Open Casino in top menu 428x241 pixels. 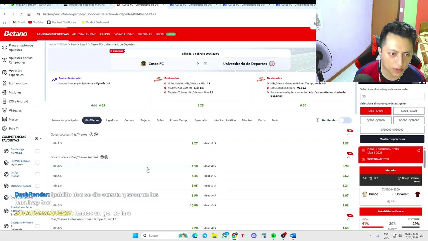105,34
